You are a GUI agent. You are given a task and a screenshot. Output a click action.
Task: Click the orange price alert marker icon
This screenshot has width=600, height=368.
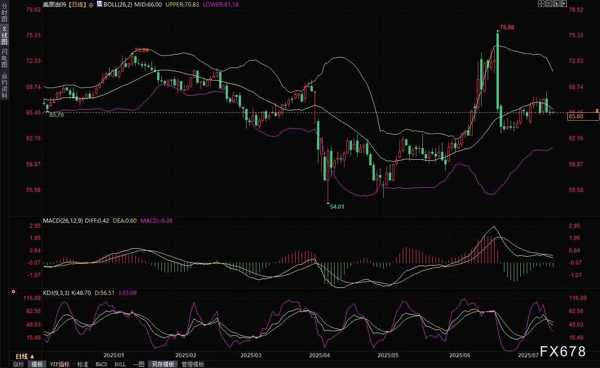pyautogui.click(x=597, y=110)
